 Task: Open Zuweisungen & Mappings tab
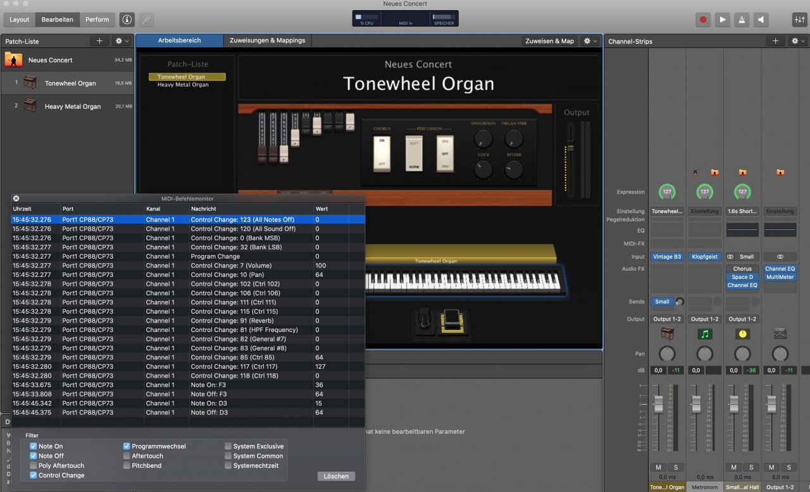(x=267, y=40)
